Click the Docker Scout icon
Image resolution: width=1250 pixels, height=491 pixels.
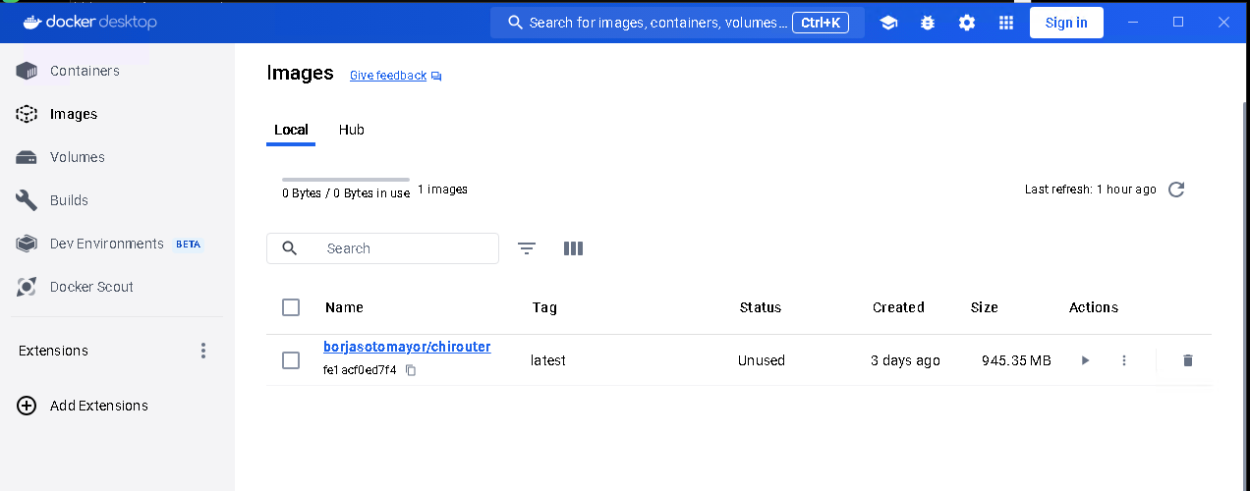27,287
